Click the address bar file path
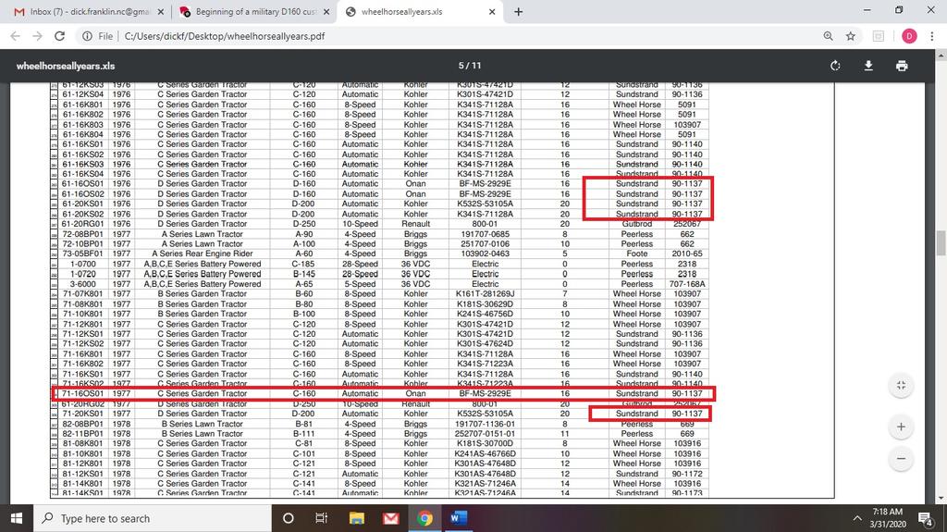947x532 pixels. (x=222, y=36)
